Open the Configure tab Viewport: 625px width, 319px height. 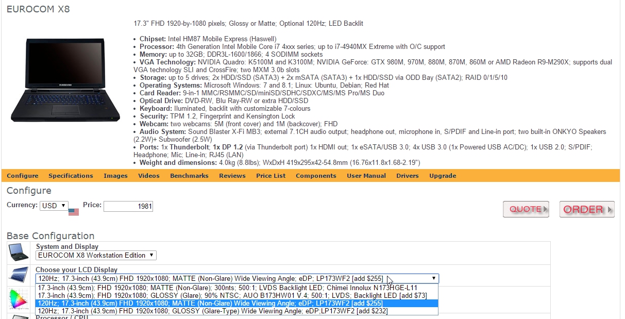click(23, 176)
